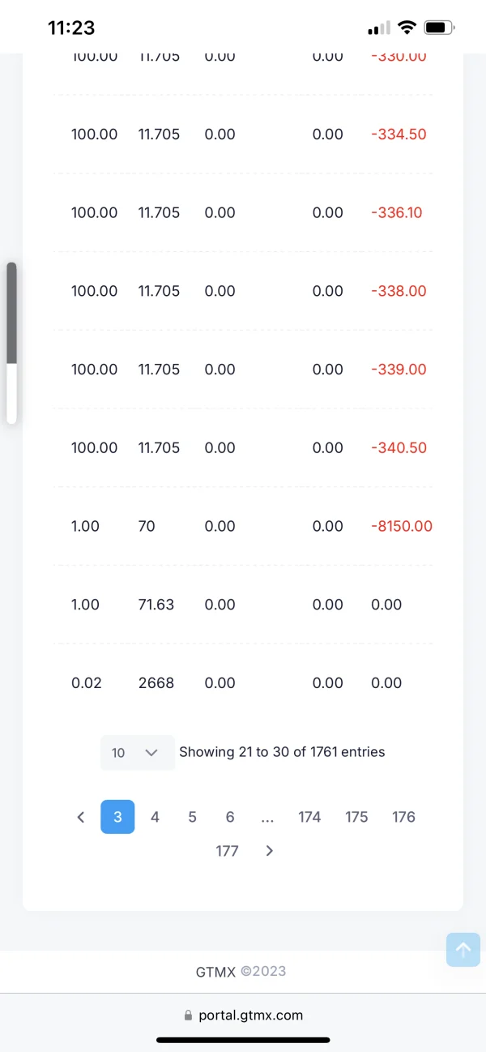Jump to last page 177

tap(227, 851)
